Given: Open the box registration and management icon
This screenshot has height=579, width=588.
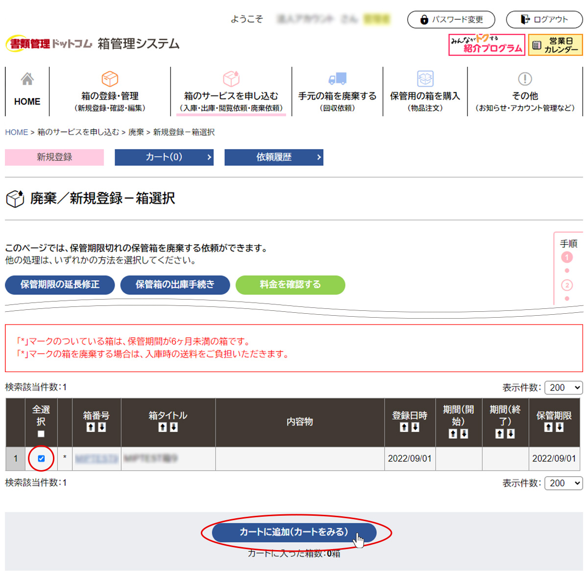Looking at the screenshot, I should (110, 79).
